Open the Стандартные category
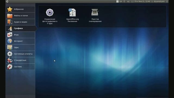This screenshot has width=174, height=98. 20,60
